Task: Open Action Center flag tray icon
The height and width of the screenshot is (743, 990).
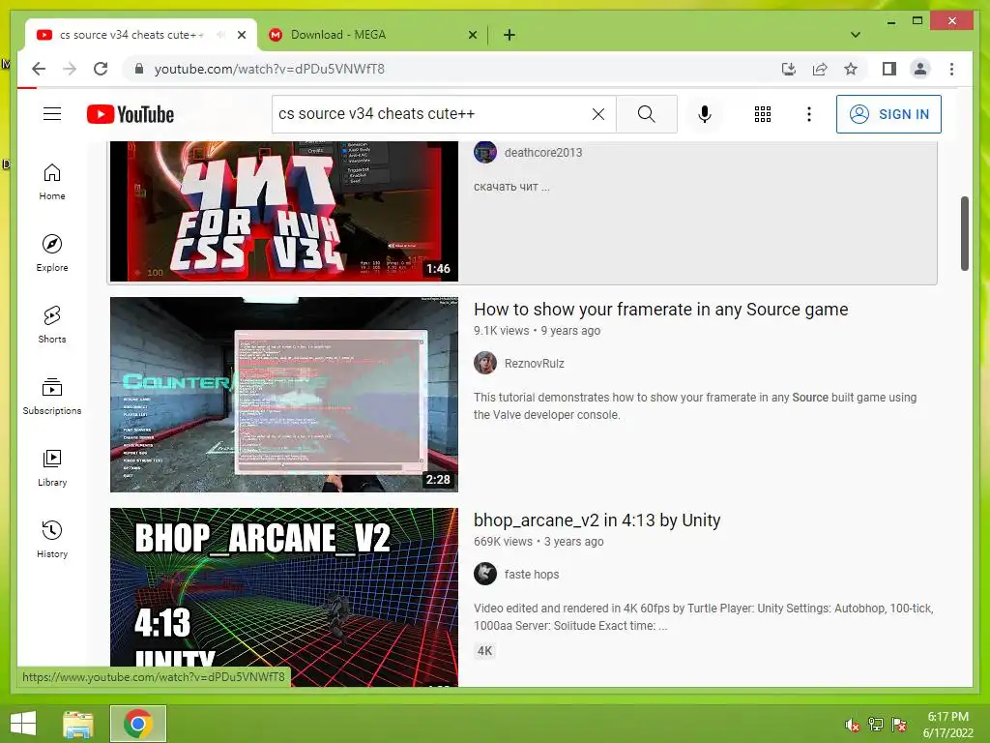Action: (899, 725)
